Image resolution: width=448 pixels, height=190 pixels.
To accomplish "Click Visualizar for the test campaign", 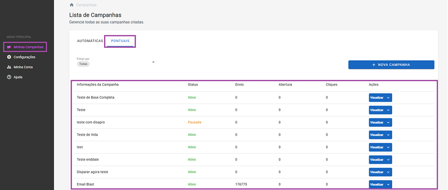I will 376,147.
